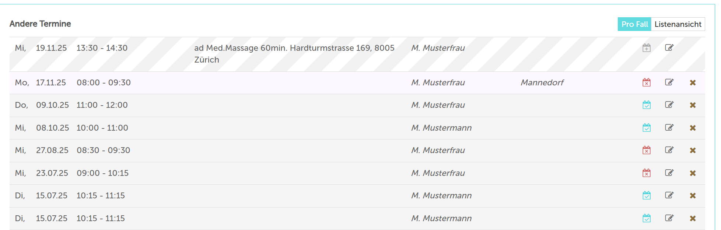Click the Mannedorf location text

click(x=542, y=82)
